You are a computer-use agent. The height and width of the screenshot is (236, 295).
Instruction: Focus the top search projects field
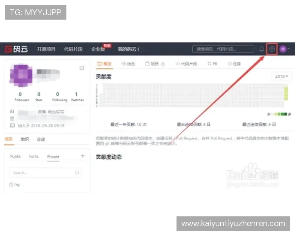[223, 49]
